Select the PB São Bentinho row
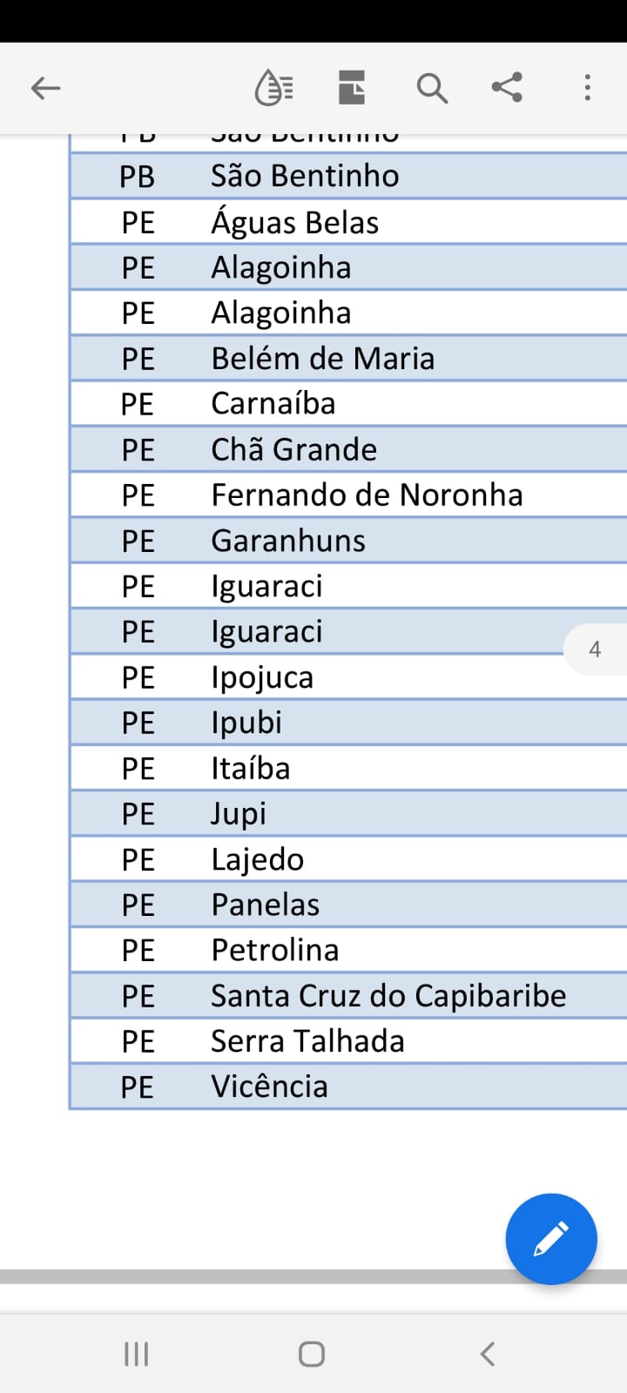The image size is (627, 1393). click(348, 177)
